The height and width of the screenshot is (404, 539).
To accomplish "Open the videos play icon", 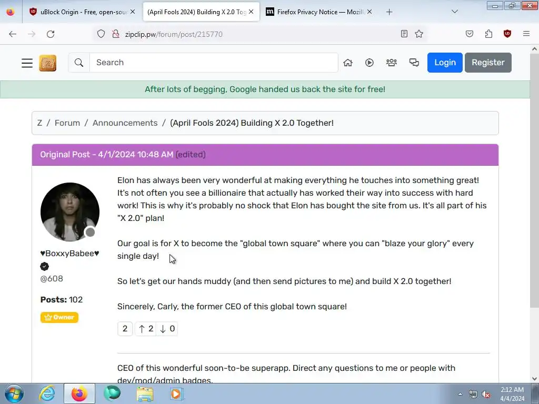I will [x=369, y=63].
